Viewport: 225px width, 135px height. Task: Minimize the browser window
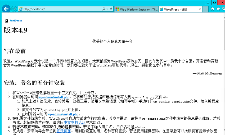point(208,3)
